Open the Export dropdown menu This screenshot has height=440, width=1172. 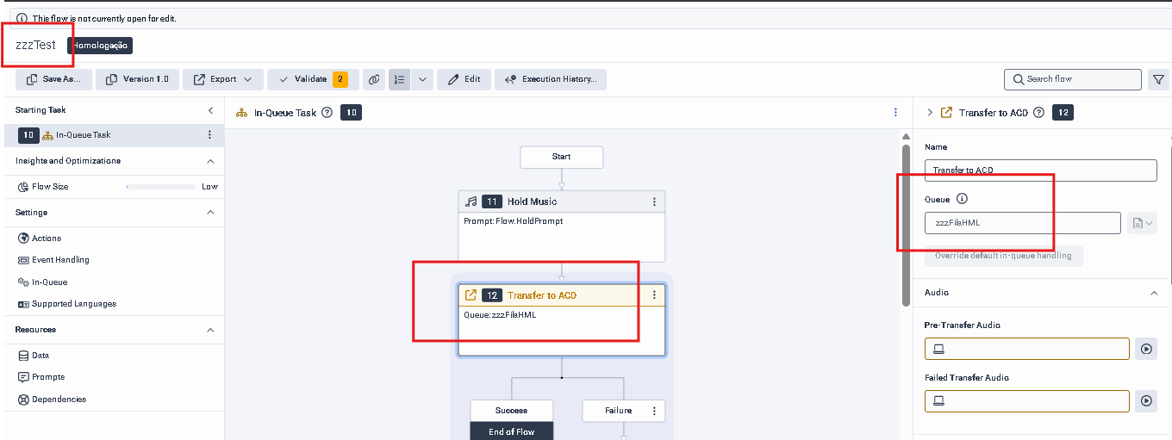(x=222, y=79)
